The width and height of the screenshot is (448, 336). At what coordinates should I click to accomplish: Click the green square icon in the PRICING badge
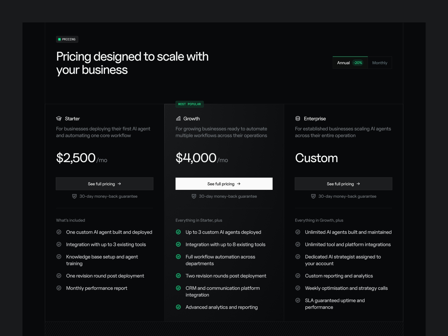(x=59, y=39)
